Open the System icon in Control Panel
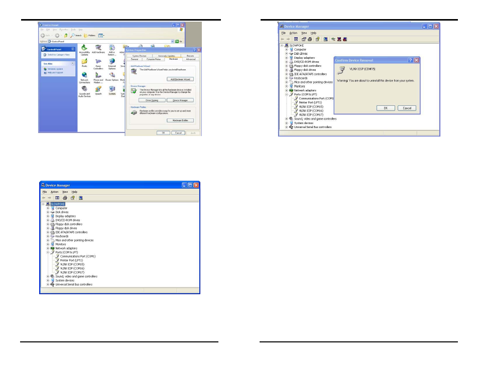Screen dimensions: 479x370 point(112,90)
